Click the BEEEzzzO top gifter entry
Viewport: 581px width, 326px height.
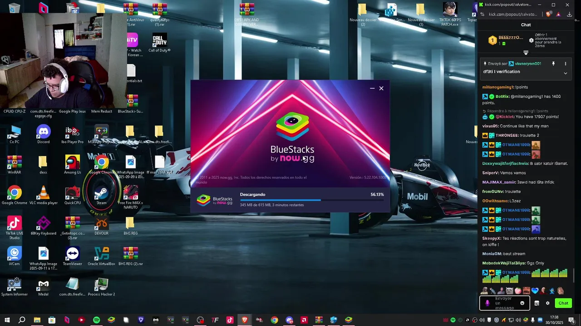pyautogui.click(x=506, y=40)
